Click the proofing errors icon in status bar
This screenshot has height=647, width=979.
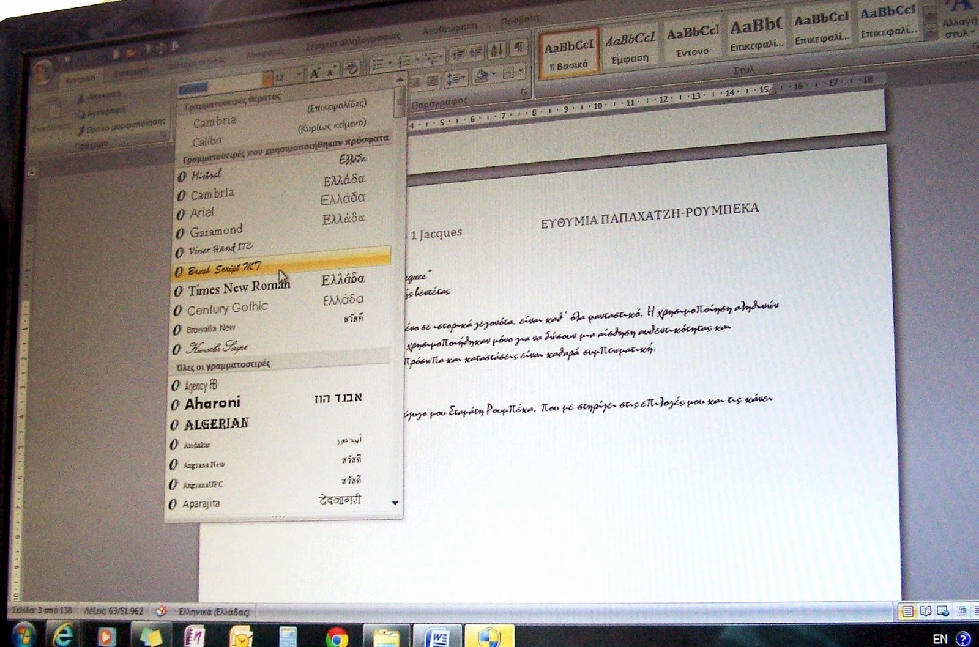coord(162,610)
